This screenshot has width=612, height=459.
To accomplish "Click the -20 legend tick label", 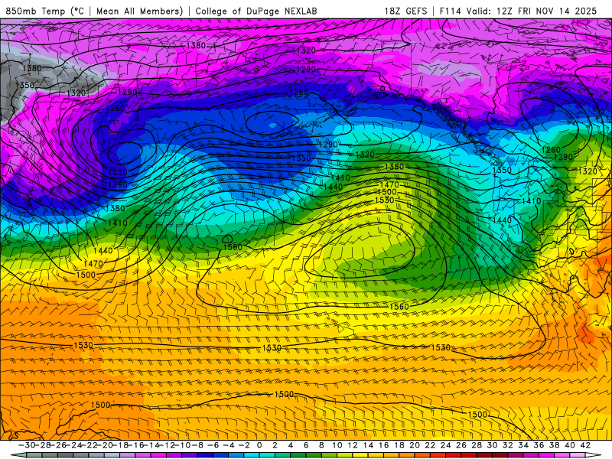I will point(105,445).
